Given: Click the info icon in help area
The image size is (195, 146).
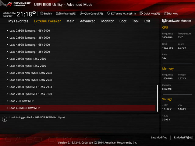Looking at the screenshot, I should (x=5, y=119).
